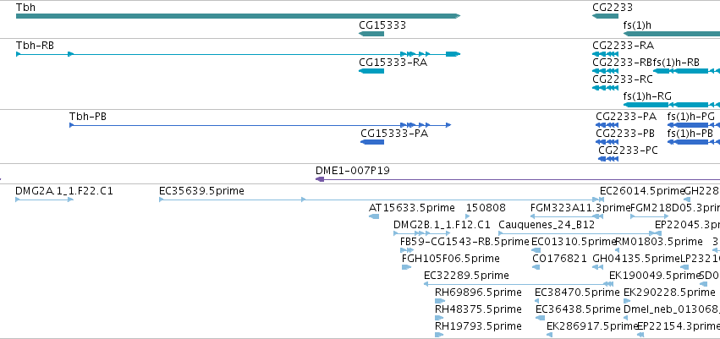The height and width of the screenshot is (339, 720).
Task: Click the DMG2A.1_1.F22.C1 alignment label
Action: 63,191
